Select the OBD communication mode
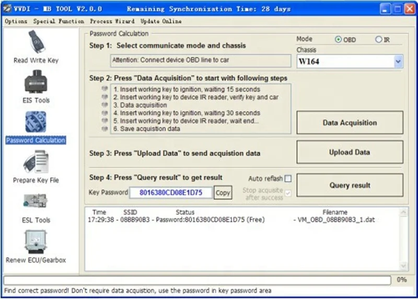The image size is (418, 299). coord(338,40)
